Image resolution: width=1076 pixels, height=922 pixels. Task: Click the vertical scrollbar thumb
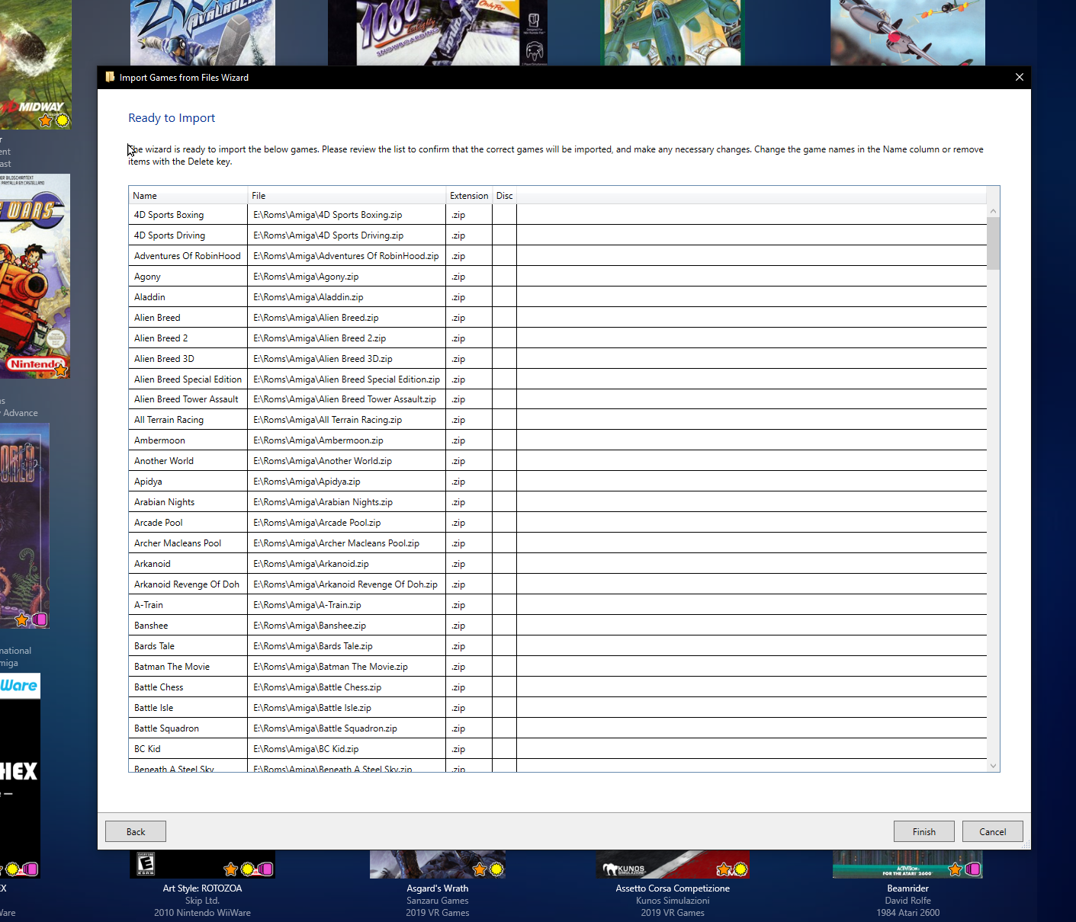993,243
